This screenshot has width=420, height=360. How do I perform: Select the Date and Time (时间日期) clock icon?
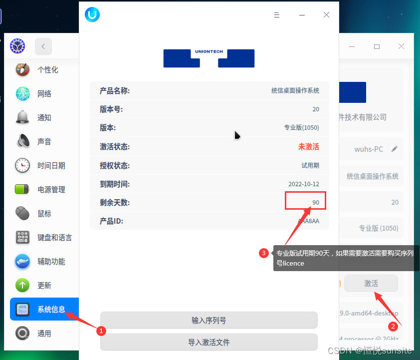pyautogui.click(x=22, y=165)
